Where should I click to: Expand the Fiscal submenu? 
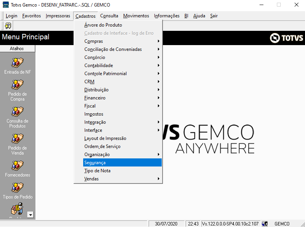pos(122,106)
